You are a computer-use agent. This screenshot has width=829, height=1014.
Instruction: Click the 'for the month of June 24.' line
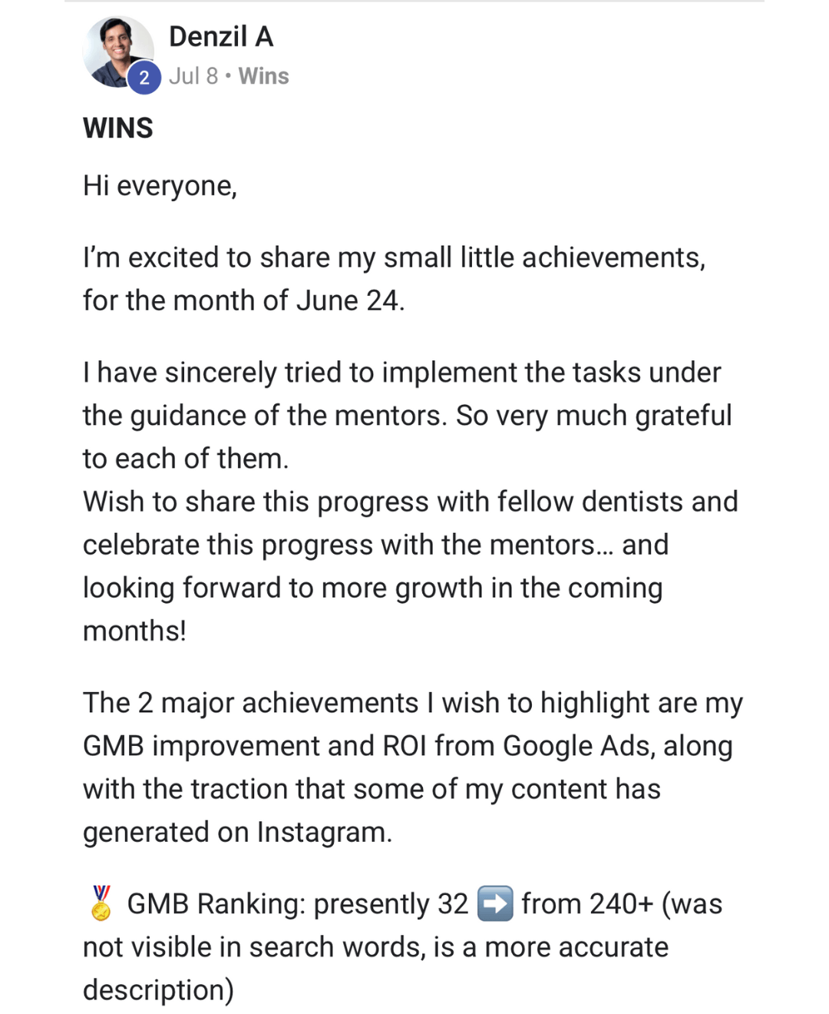point(243,300)
